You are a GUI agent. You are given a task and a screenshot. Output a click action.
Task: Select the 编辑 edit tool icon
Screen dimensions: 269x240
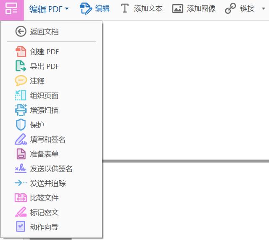(x=86, y=8)
